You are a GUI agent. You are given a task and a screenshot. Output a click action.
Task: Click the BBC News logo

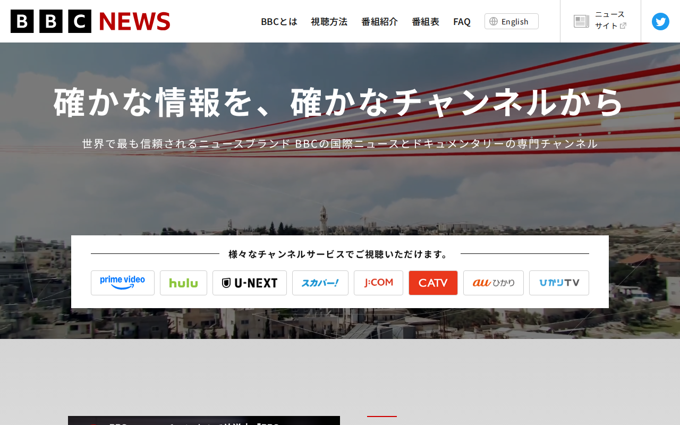(90, 21)
